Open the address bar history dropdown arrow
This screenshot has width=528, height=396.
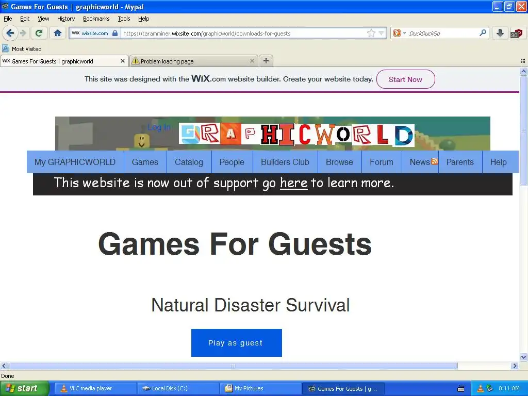click(381, 33)
